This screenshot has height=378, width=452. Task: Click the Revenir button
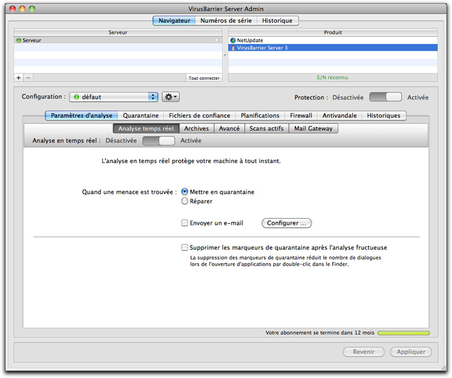pos(364,352)
